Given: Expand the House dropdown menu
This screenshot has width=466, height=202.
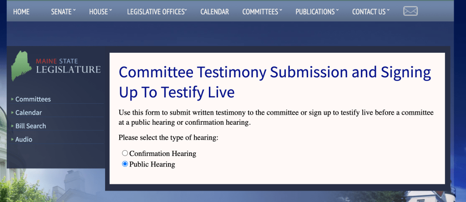Looking at the screenshot, I should (101, 12).
